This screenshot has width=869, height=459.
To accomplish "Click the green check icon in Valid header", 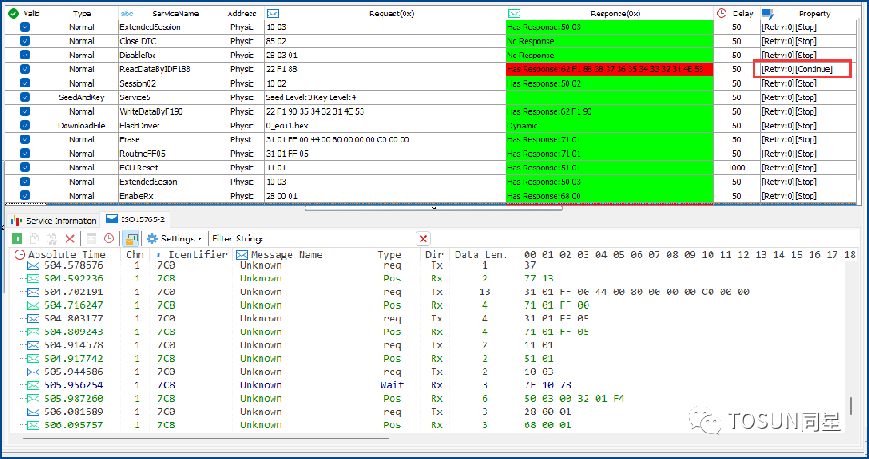I will tap(14, 14).
